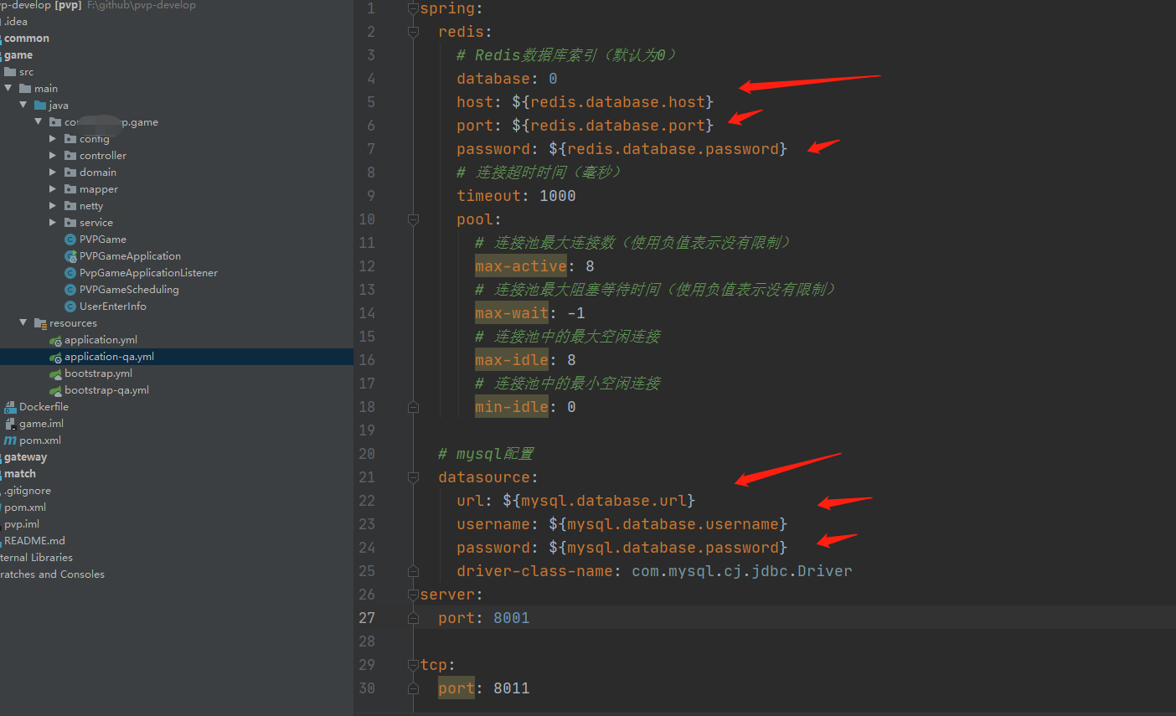
Task: Expand the service package arrow
Action: point(53,223)
